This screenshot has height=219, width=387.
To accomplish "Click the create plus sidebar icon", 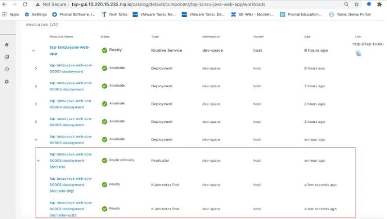I will coord(7,69).
